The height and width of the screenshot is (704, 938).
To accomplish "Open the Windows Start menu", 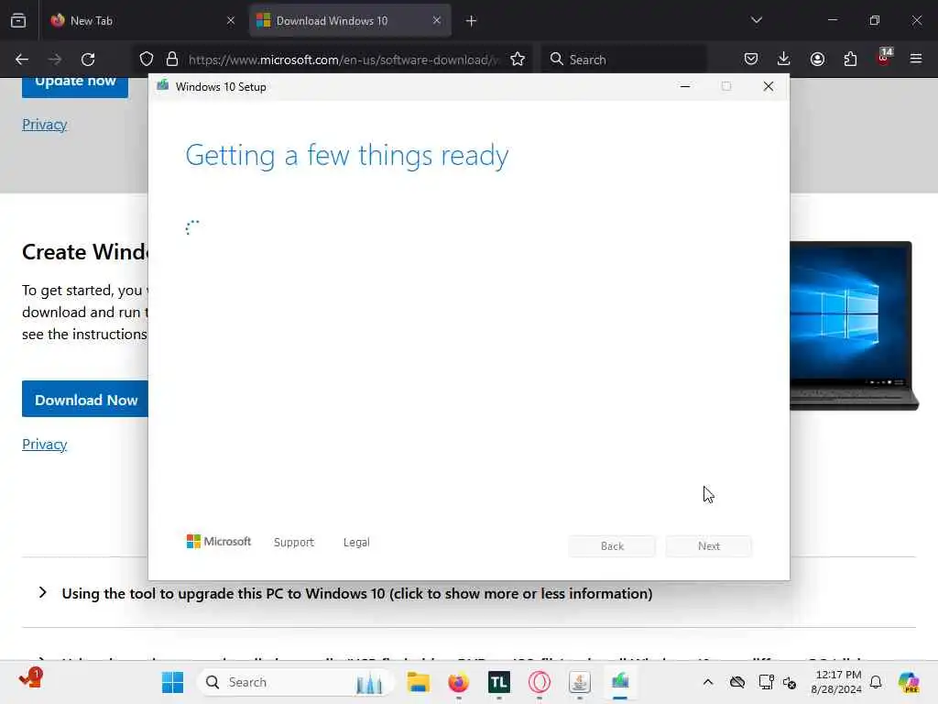I will (x=173, y=682).
